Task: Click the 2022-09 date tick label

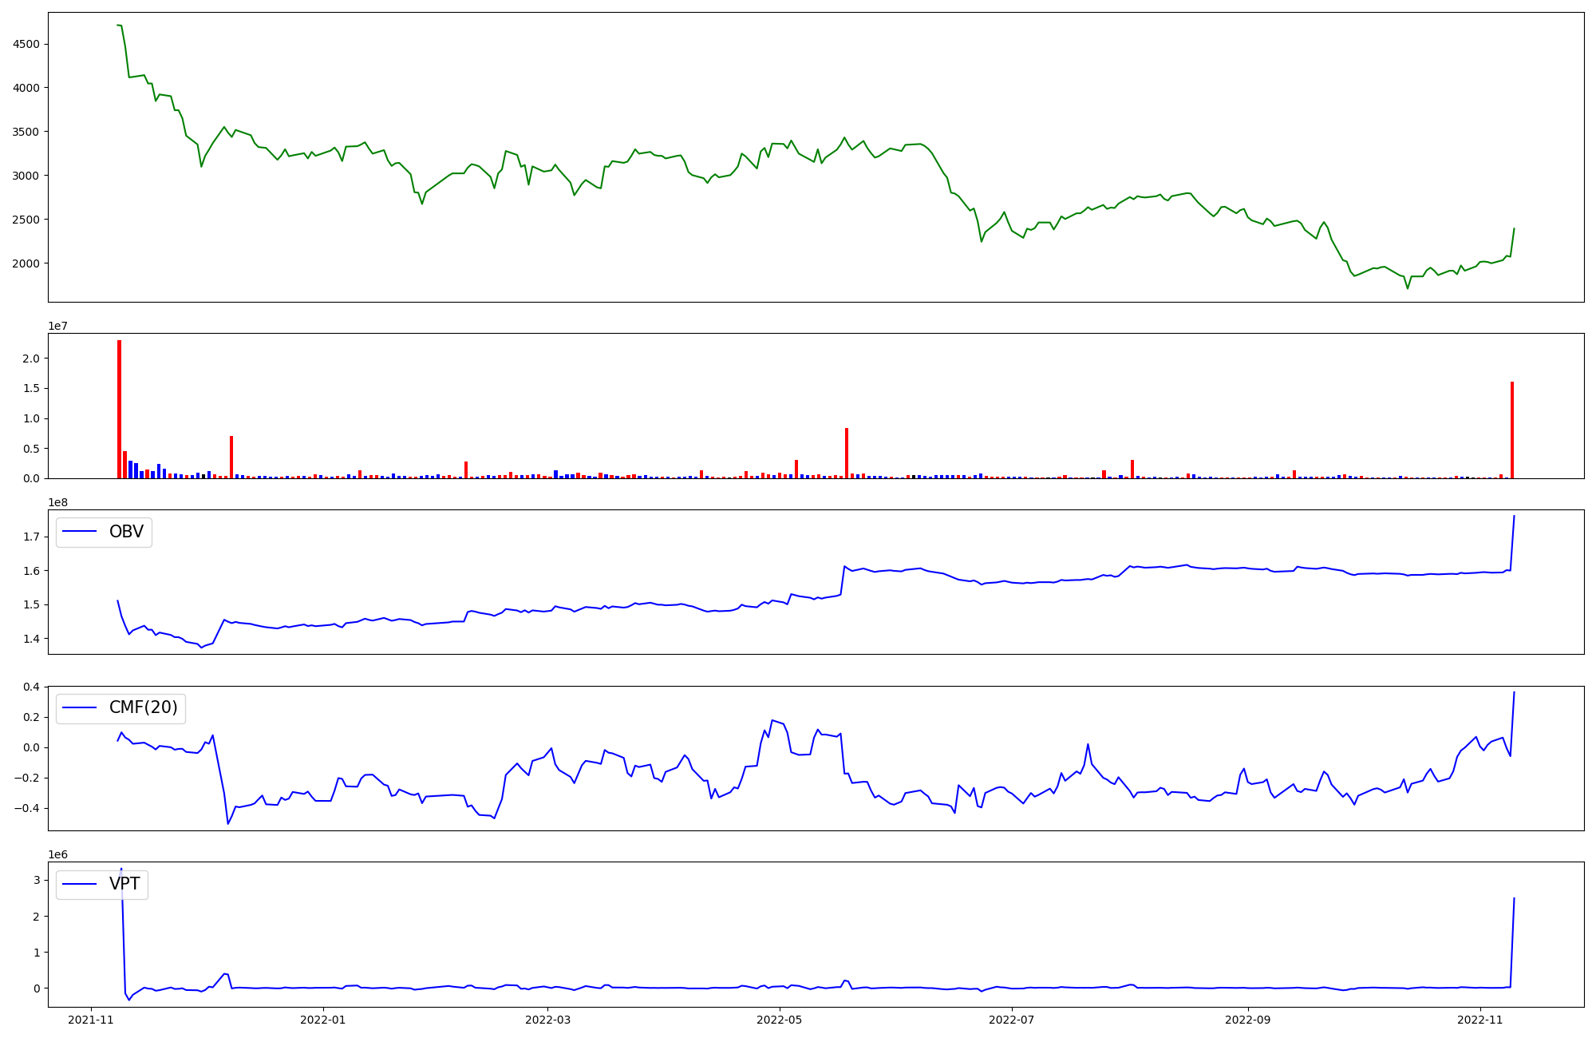Action: tap(1247, 1020)
